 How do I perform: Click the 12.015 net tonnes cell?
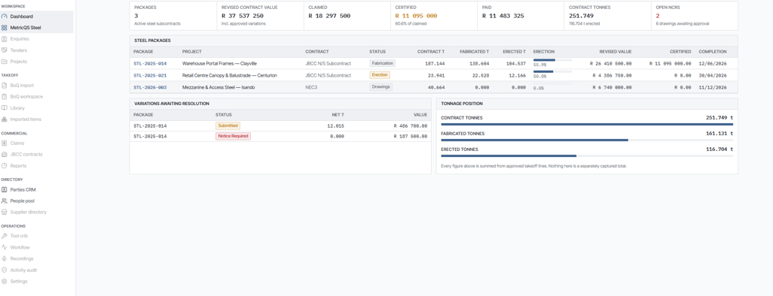coord(336,126)
